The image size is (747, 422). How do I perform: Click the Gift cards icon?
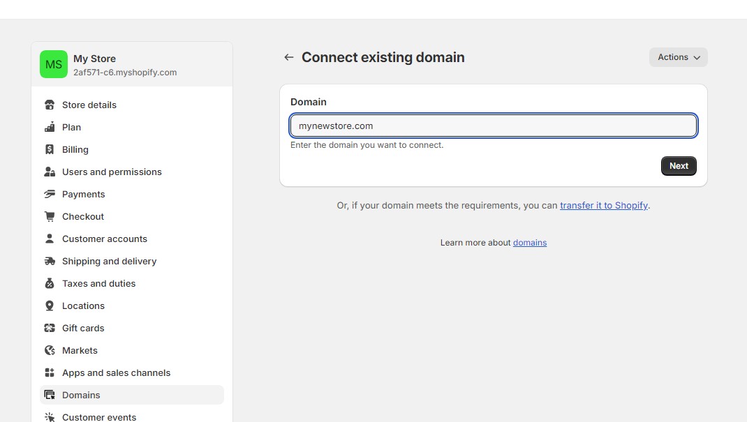[x=50, y=329]
